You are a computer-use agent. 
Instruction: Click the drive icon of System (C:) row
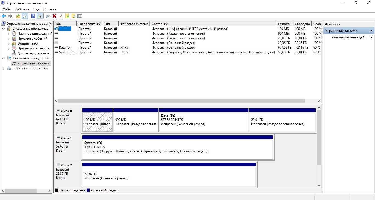56,52
